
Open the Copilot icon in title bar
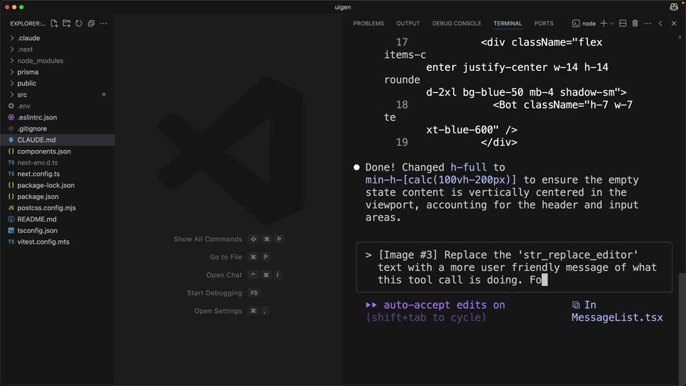point(673,7)
